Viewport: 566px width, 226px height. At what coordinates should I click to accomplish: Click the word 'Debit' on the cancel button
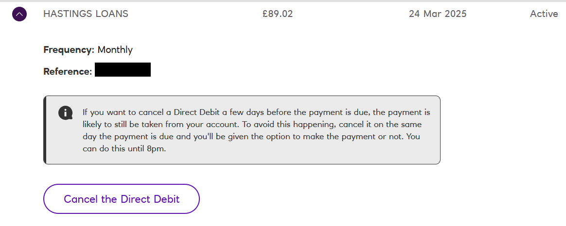click(x=167, y=199)
